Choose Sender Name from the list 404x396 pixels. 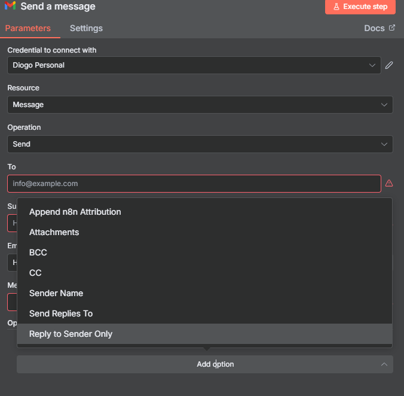56,293
